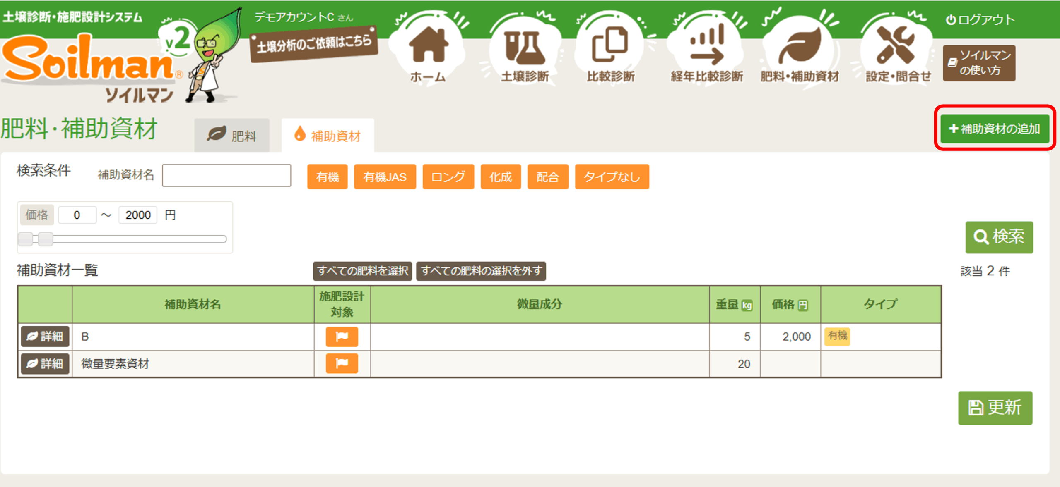Toggle 施肥設計対象 flag for 微量要素資材
This screenshot has height=487, width=1060.
(342, 364)
